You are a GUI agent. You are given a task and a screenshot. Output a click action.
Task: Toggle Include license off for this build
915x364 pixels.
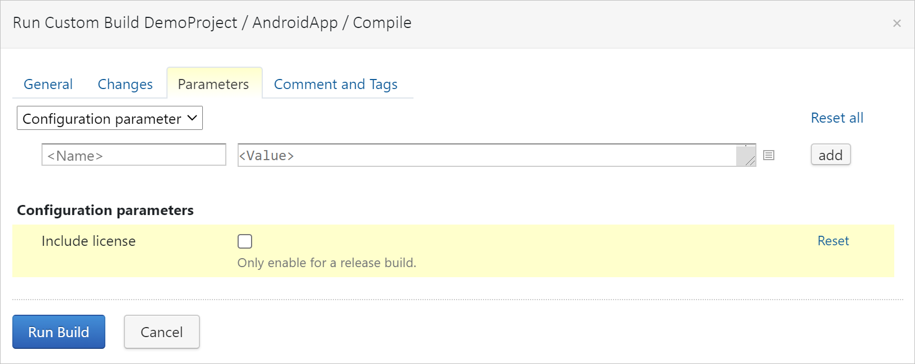click(245, 241)
